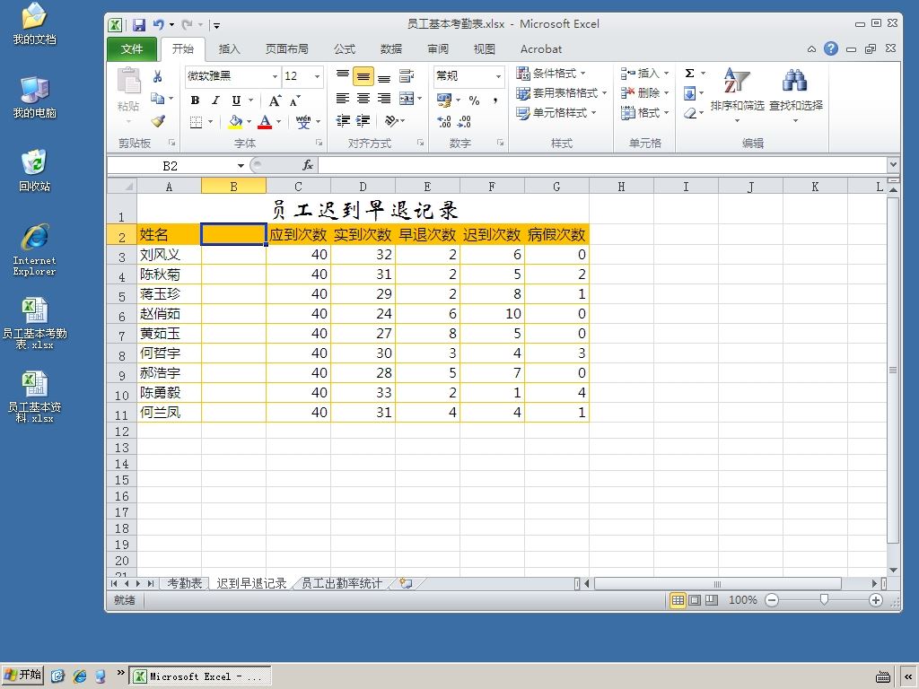Click the Increase Indent icon
The image size is (919, 689).
pos(363,121)
